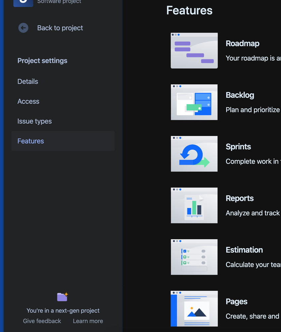Click the next-gen project folder icon
Image resolution: width=281 pixels, height=332 pixels.
(63, 297)
